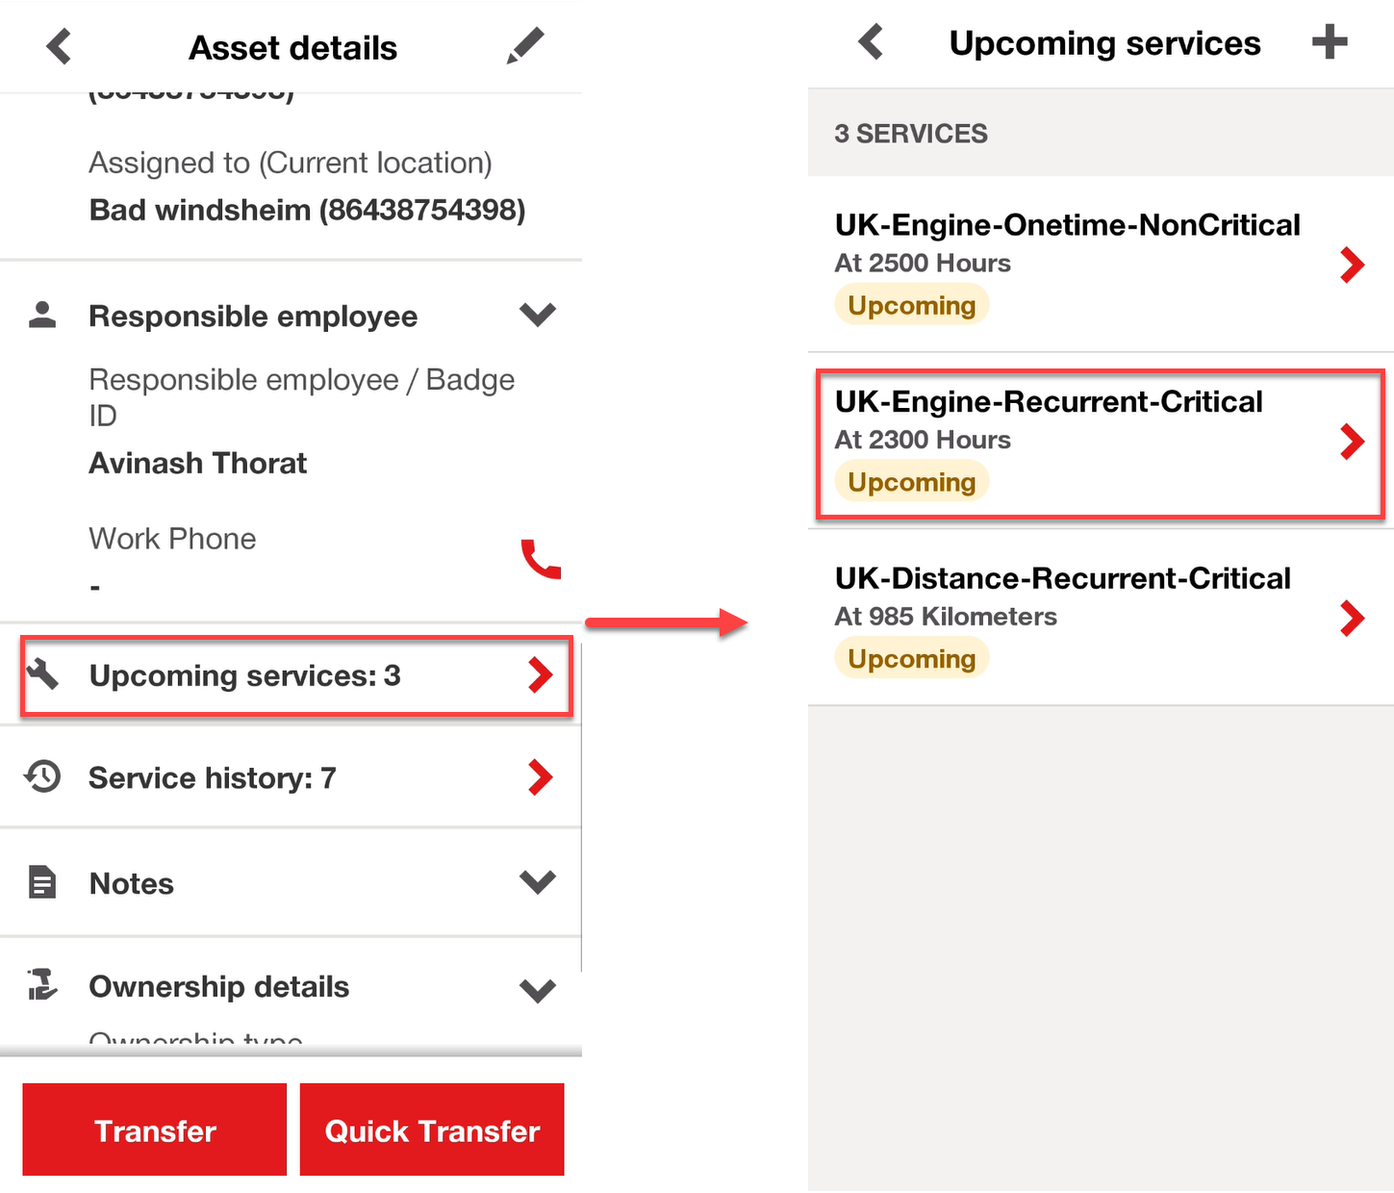Add a new service with plus icon
Screen dimensions: 1394x1193
click(1330, 42)
